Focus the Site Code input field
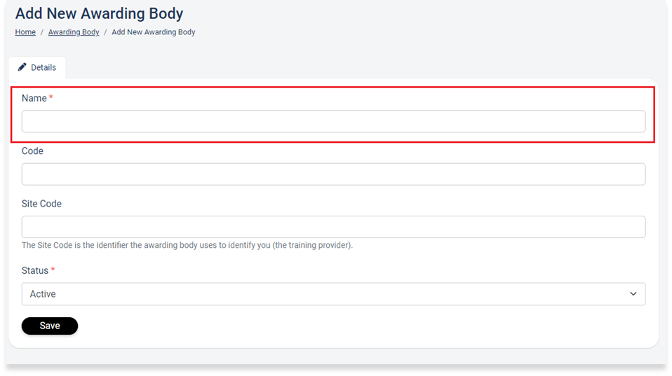672x376 pixels. pyautogui.click(x=333, y=227)
